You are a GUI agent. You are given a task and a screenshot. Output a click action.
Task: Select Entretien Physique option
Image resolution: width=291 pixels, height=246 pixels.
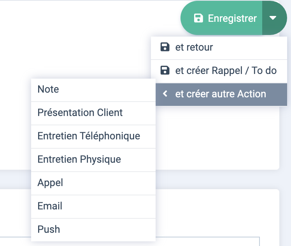pos(93,160)
